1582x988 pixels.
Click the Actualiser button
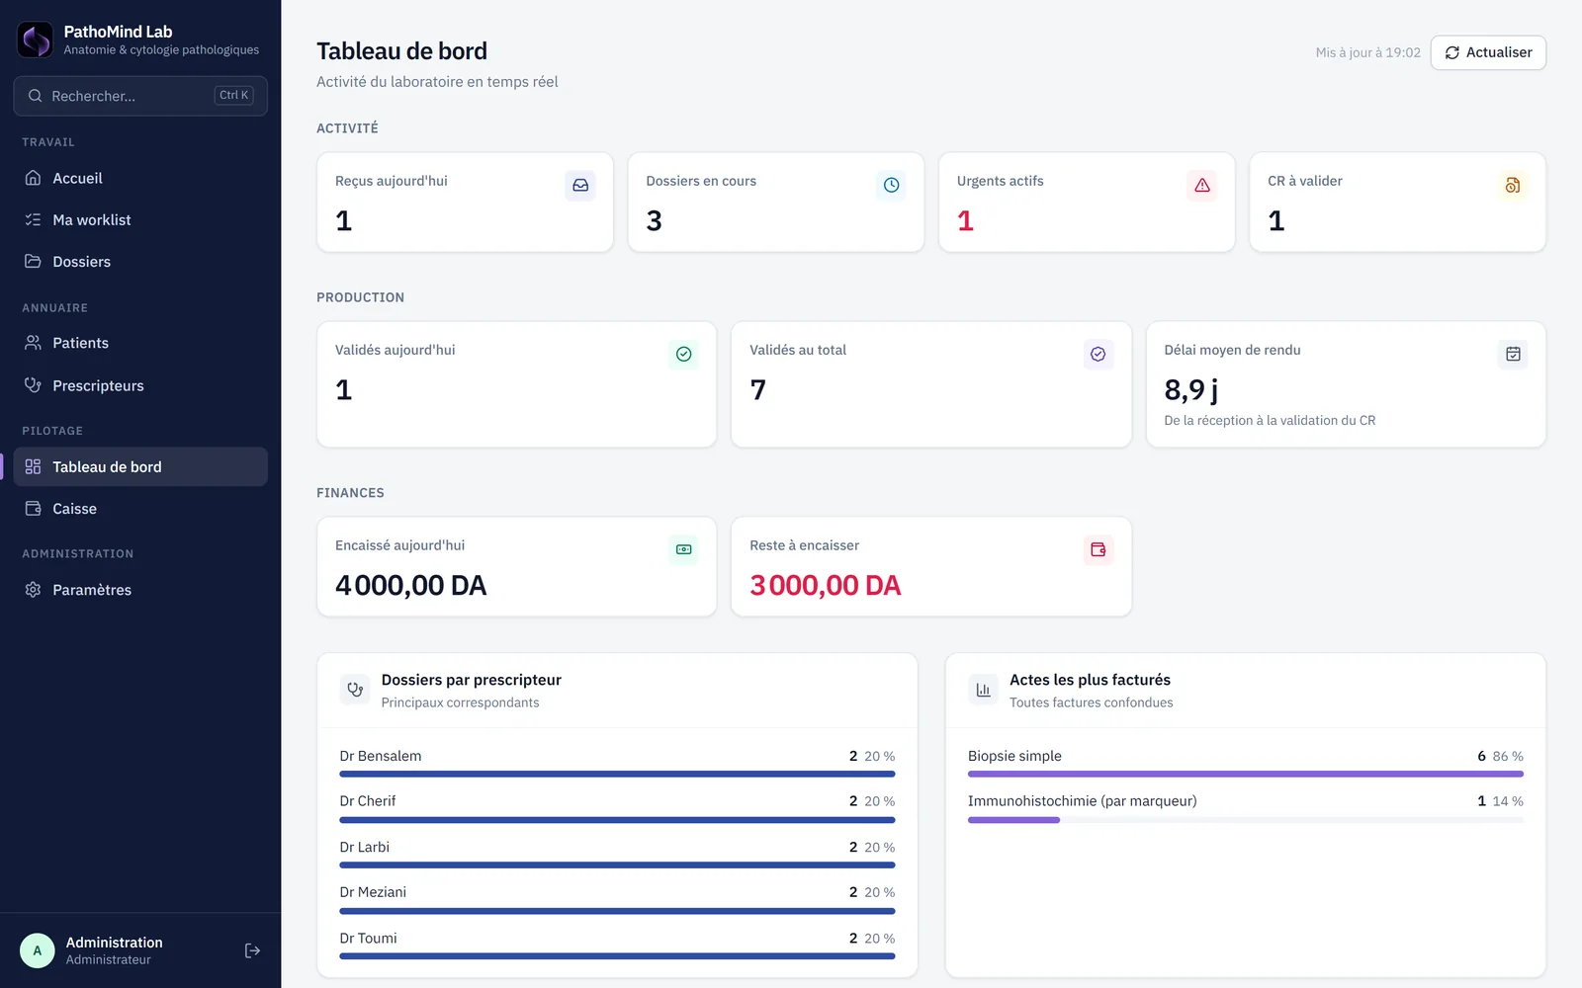(x=1488, y=52)
